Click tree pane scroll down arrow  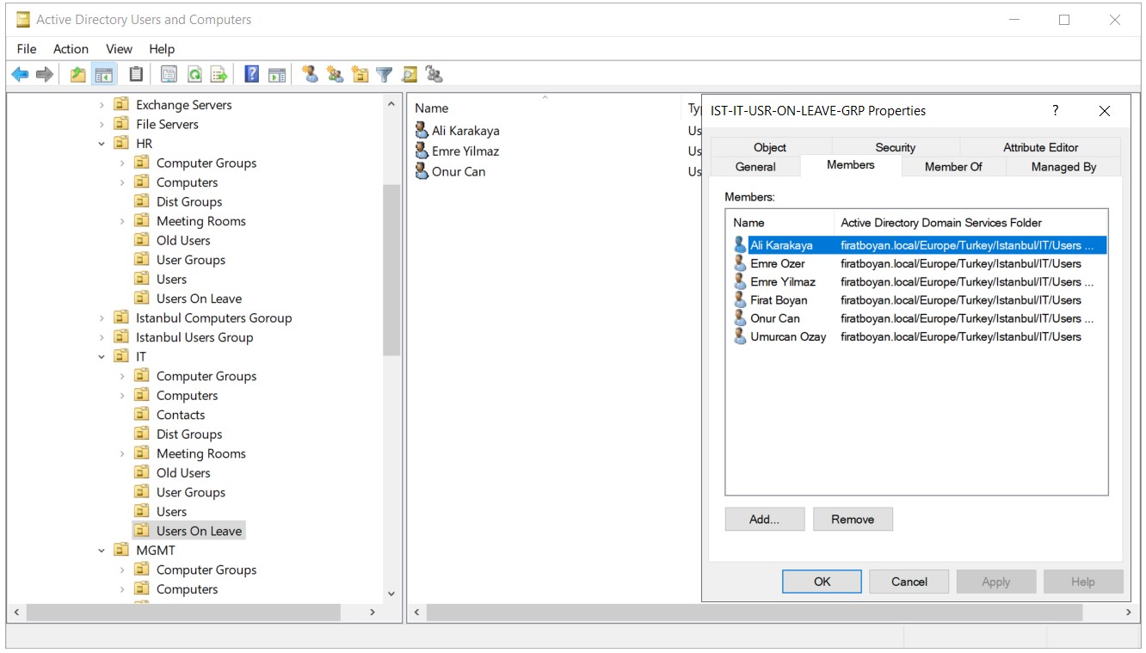(391, 594)
